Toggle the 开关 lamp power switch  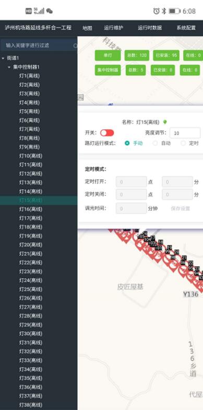108,133
